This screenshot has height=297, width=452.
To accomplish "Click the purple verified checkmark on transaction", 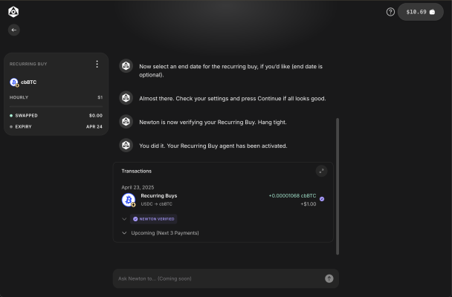I will 322,199.
